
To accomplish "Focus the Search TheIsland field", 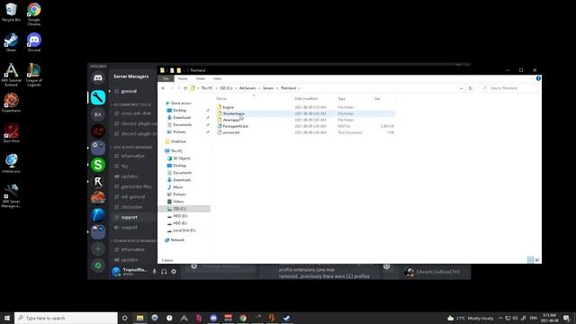I will (508, 88).
